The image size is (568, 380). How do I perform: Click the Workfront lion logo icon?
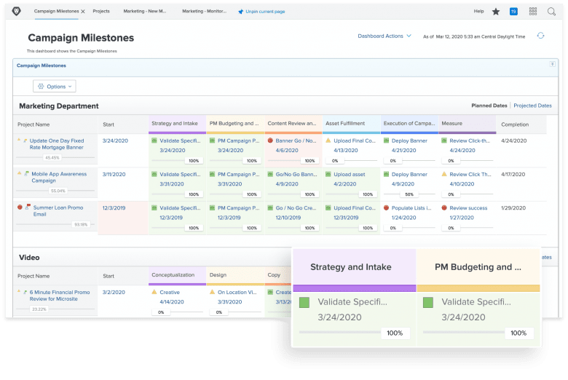click(x=16, y=12)
